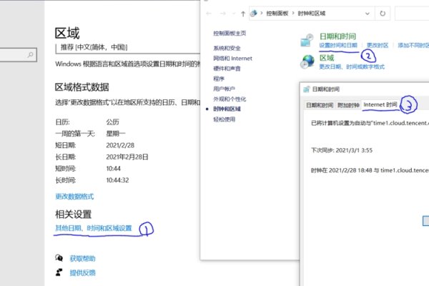Click 添加不同时区 clock link
Screen dimensions: 429x286
point(413,45)
